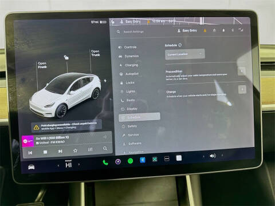Tap the paid charging unavailable warning

pyautogui.click(x=66, y=126)
